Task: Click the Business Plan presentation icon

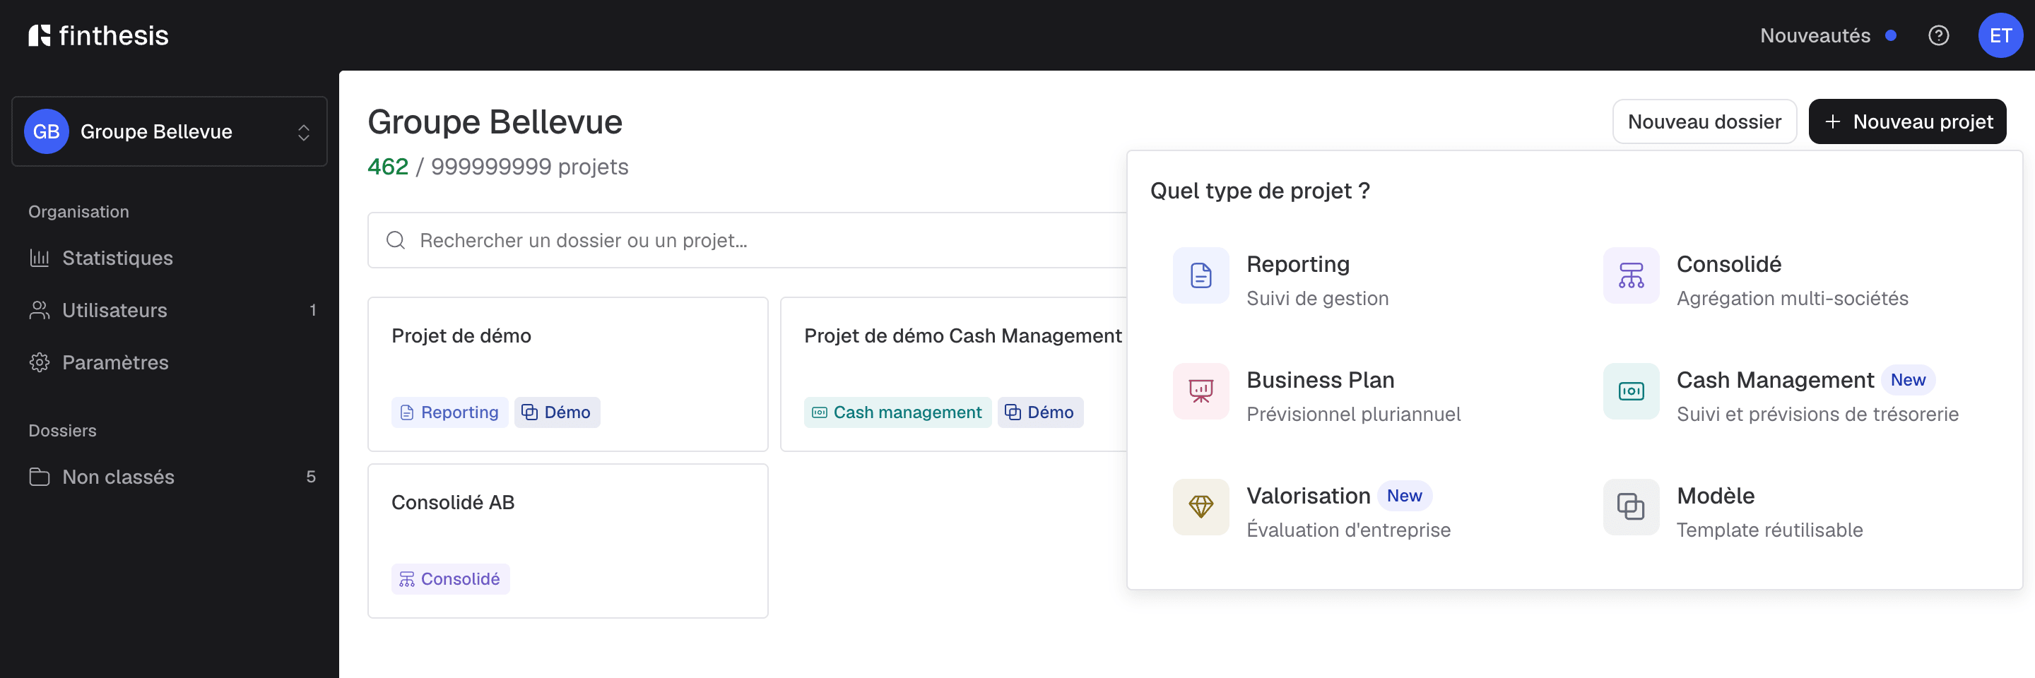Action: pos(1201,391)
